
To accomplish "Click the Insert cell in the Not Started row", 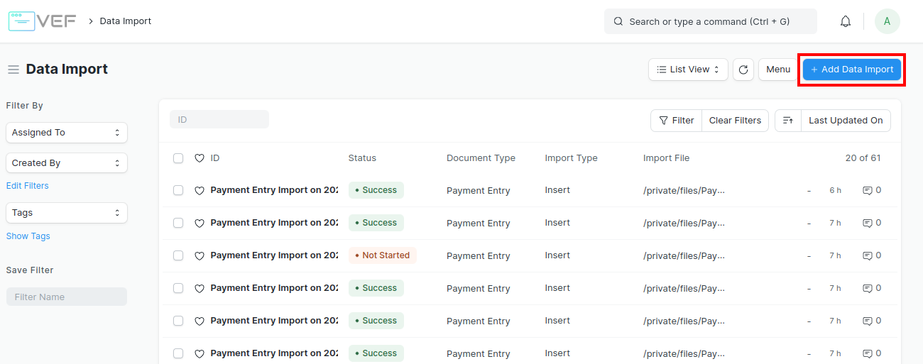I will coord(557,255).
